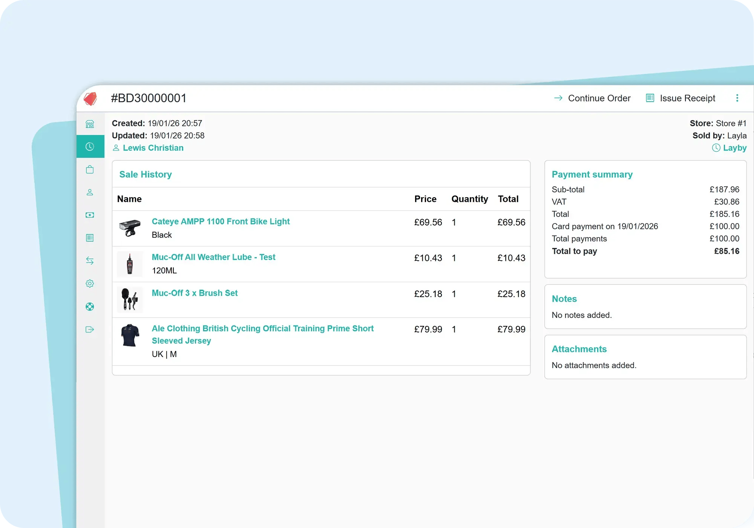Select the shopping bag icon for products
Image resolution: width=754 pixels, height=528 pixels.
coord(90,169)
